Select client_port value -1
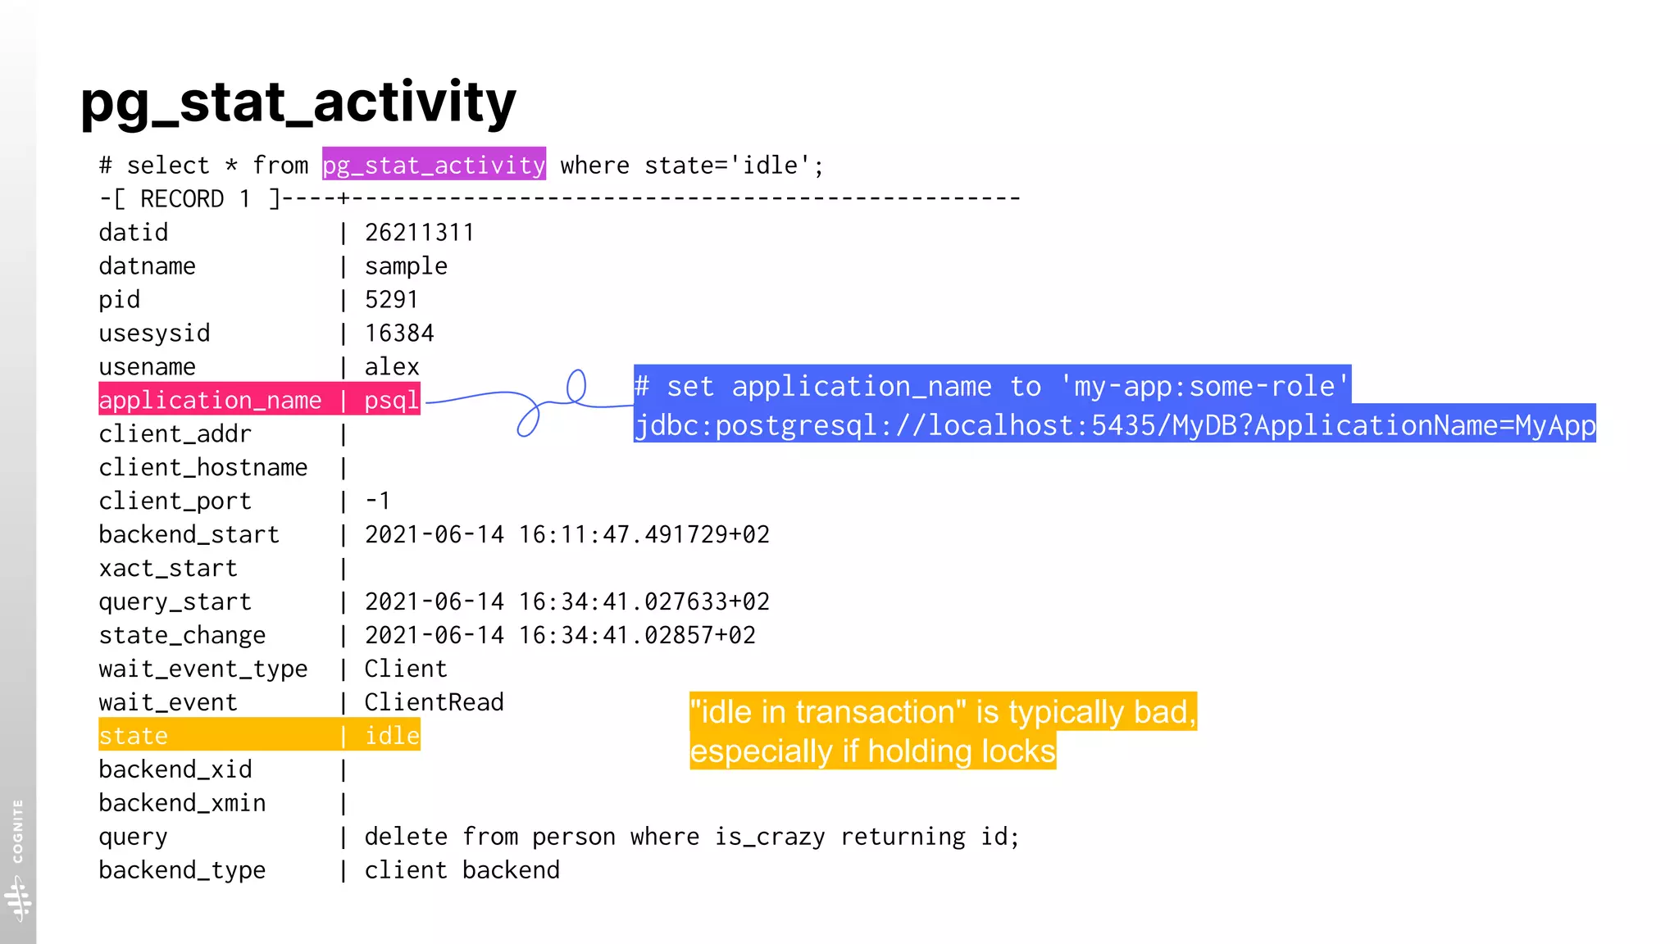This screenshot has height=944, width=1679. pos(377,501)
